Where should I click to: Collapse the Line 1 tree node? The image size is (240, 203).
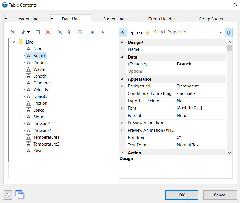pyautogui.click(x=13, y=42)
